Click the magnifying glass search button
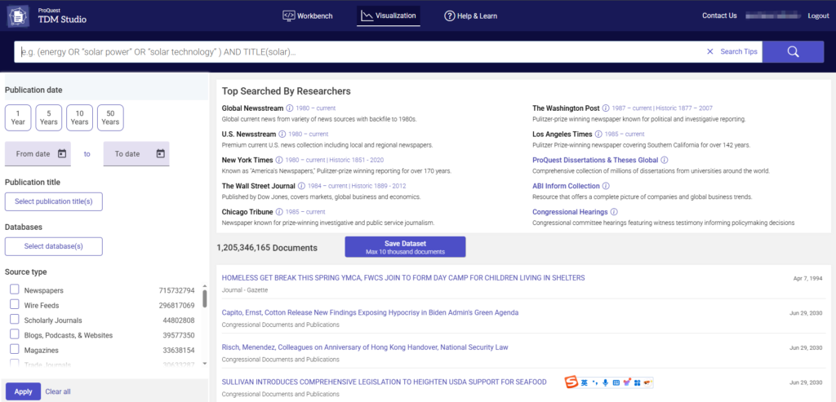The height and width of the screenshot is (402, 836). (x=793, y=52)
